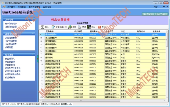Image resolution: width=170 pixels, height=107 pixels.
Task: Click the 导出 export spreadsheet icon
Action: point(89,27)
